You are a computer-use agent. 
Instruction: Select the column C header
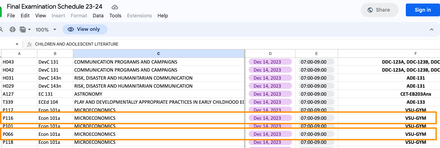(x=158, y=54)
